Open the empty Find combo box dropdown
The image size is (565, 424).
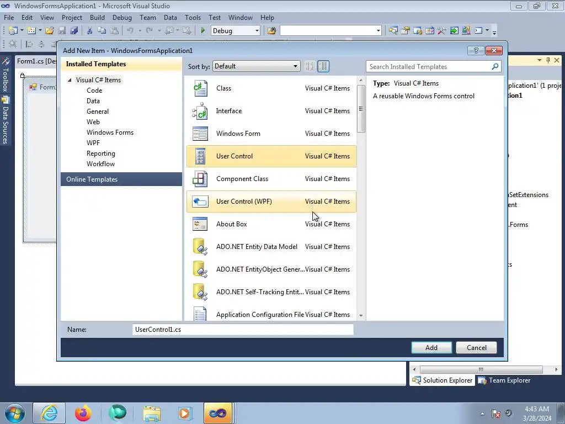[379, 31]
